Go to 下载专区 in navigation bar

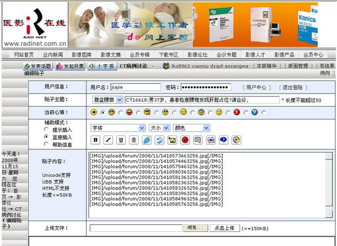(x=168, y=55)
